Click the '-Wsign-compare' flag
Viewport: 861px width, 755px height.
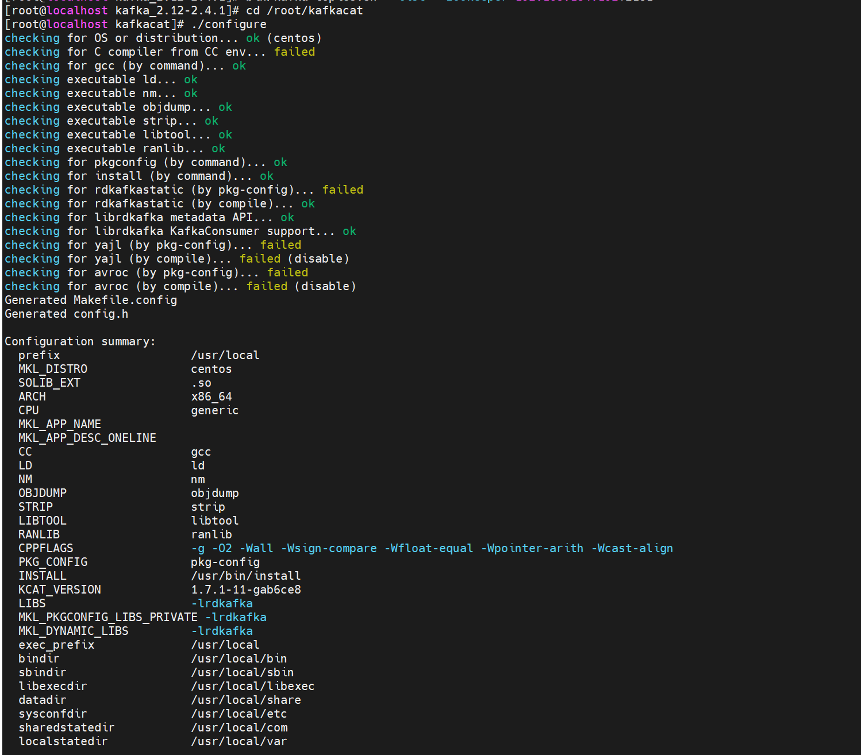tap(329, 548)
